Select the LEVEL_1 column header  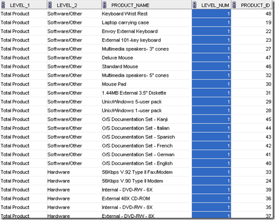pos(23,5)
